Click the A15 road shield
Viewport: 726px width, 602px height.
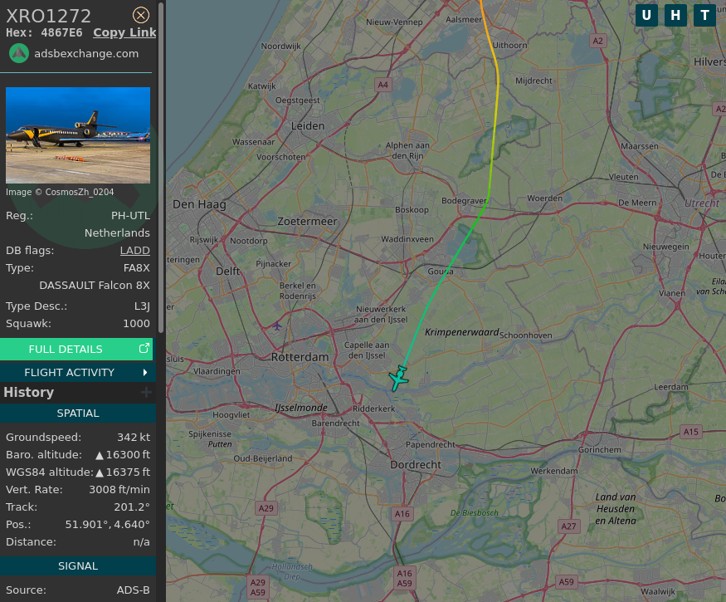[x=691, y=432]
